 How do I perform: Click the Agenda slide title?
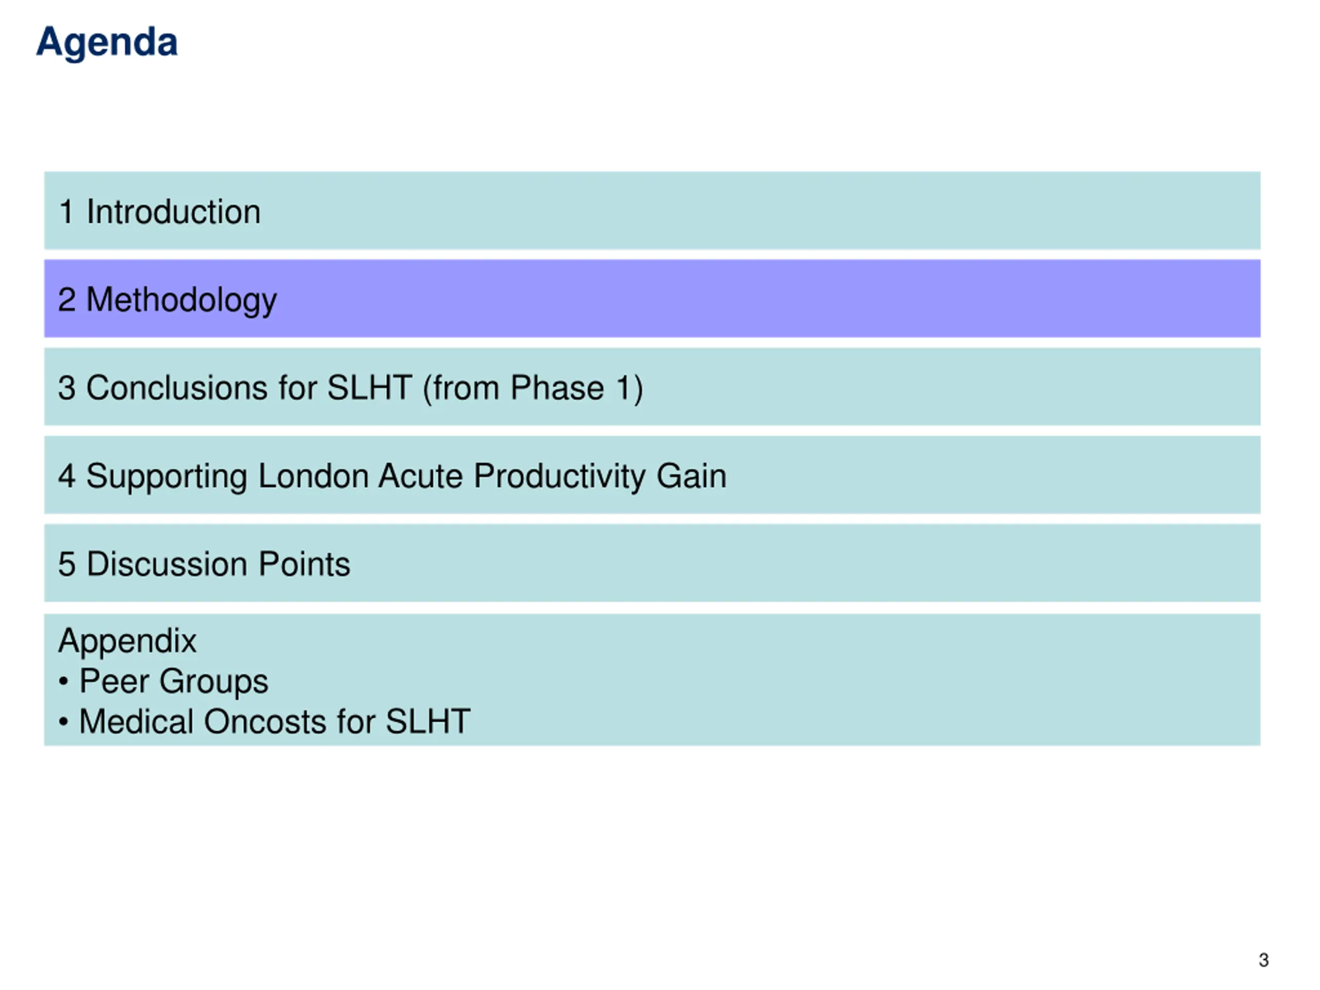point(107,43)
